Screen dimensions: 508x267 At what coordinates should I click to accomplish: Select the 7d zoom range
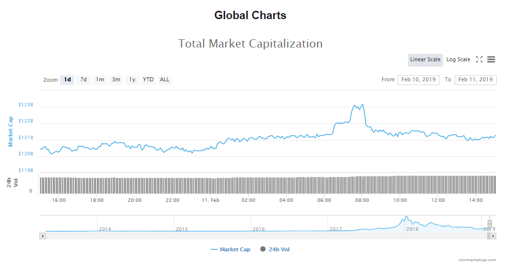[x=83, y=80]
